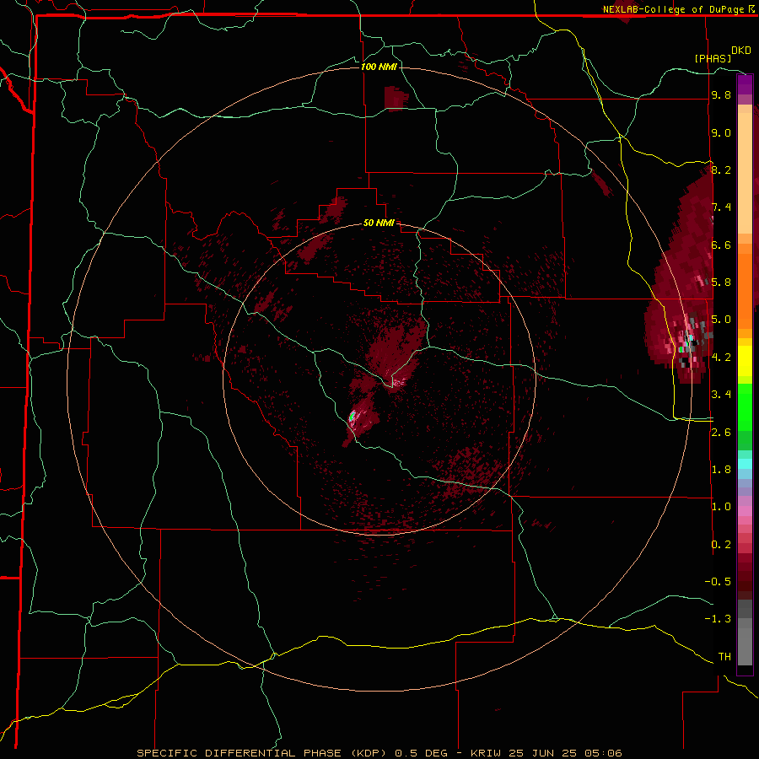This screenshot has width=759, height=759.
Task: Click the small maroon echo north of 100 NMI ring
Action: pos(396,99)
